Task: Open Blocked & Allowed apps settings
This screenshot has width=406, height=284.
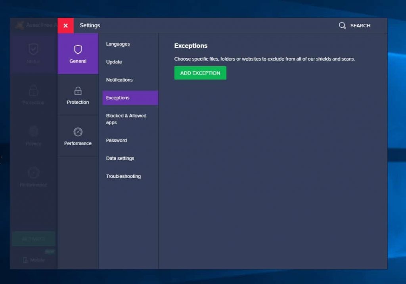Action: (126, 119)
